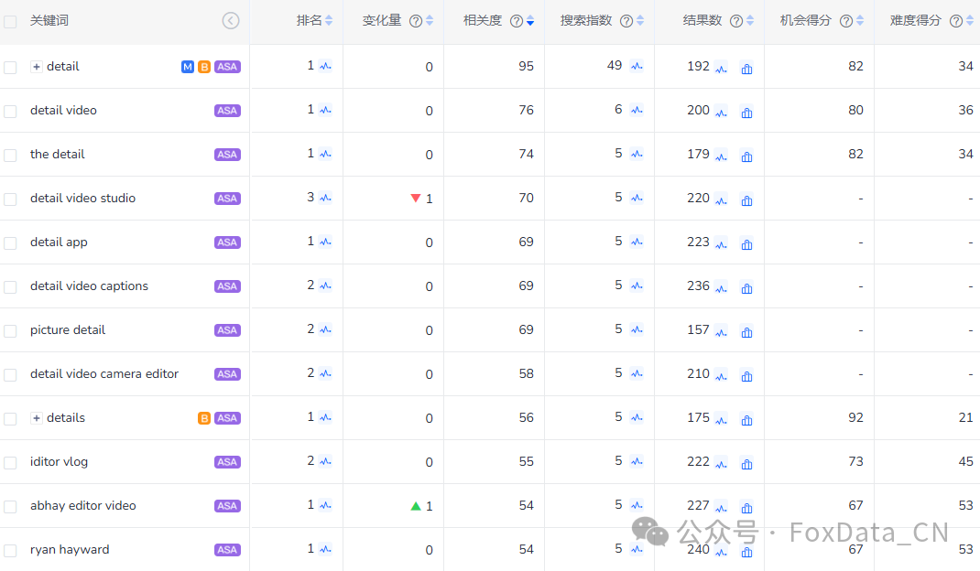Screen dimensions: 980x571
Task: Select the keyword 'the detail'
Action: pos(57,154)
